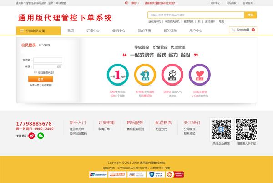This screenshot has width=273, height=183.
Task: Click the 半自动洗衣机 hot search keyword
Action: 172,21
